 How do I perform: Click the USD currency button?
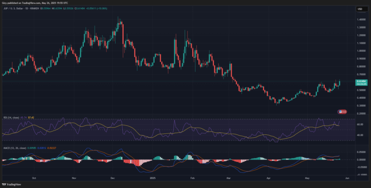(x=362, y=9)
